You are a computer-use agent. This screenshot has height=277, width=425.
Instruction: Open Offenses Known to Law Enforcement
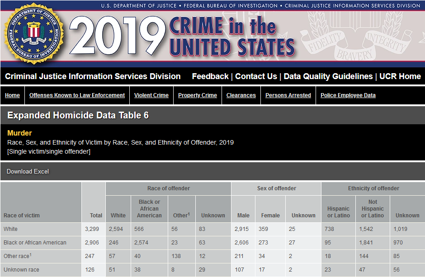coord(77,95)
